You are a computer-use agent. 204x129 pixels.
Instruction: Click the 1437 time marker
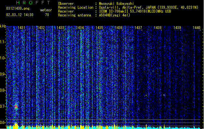point(138,28)
